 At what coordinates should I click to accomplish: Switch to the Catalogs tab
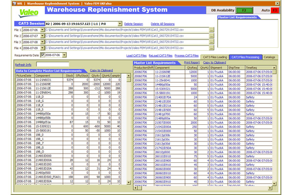pyautogui.click(x=270, y=57)
